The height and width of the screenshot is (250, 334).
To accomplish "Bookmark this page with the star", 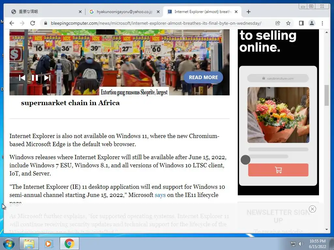I will (x=288, y=23).
